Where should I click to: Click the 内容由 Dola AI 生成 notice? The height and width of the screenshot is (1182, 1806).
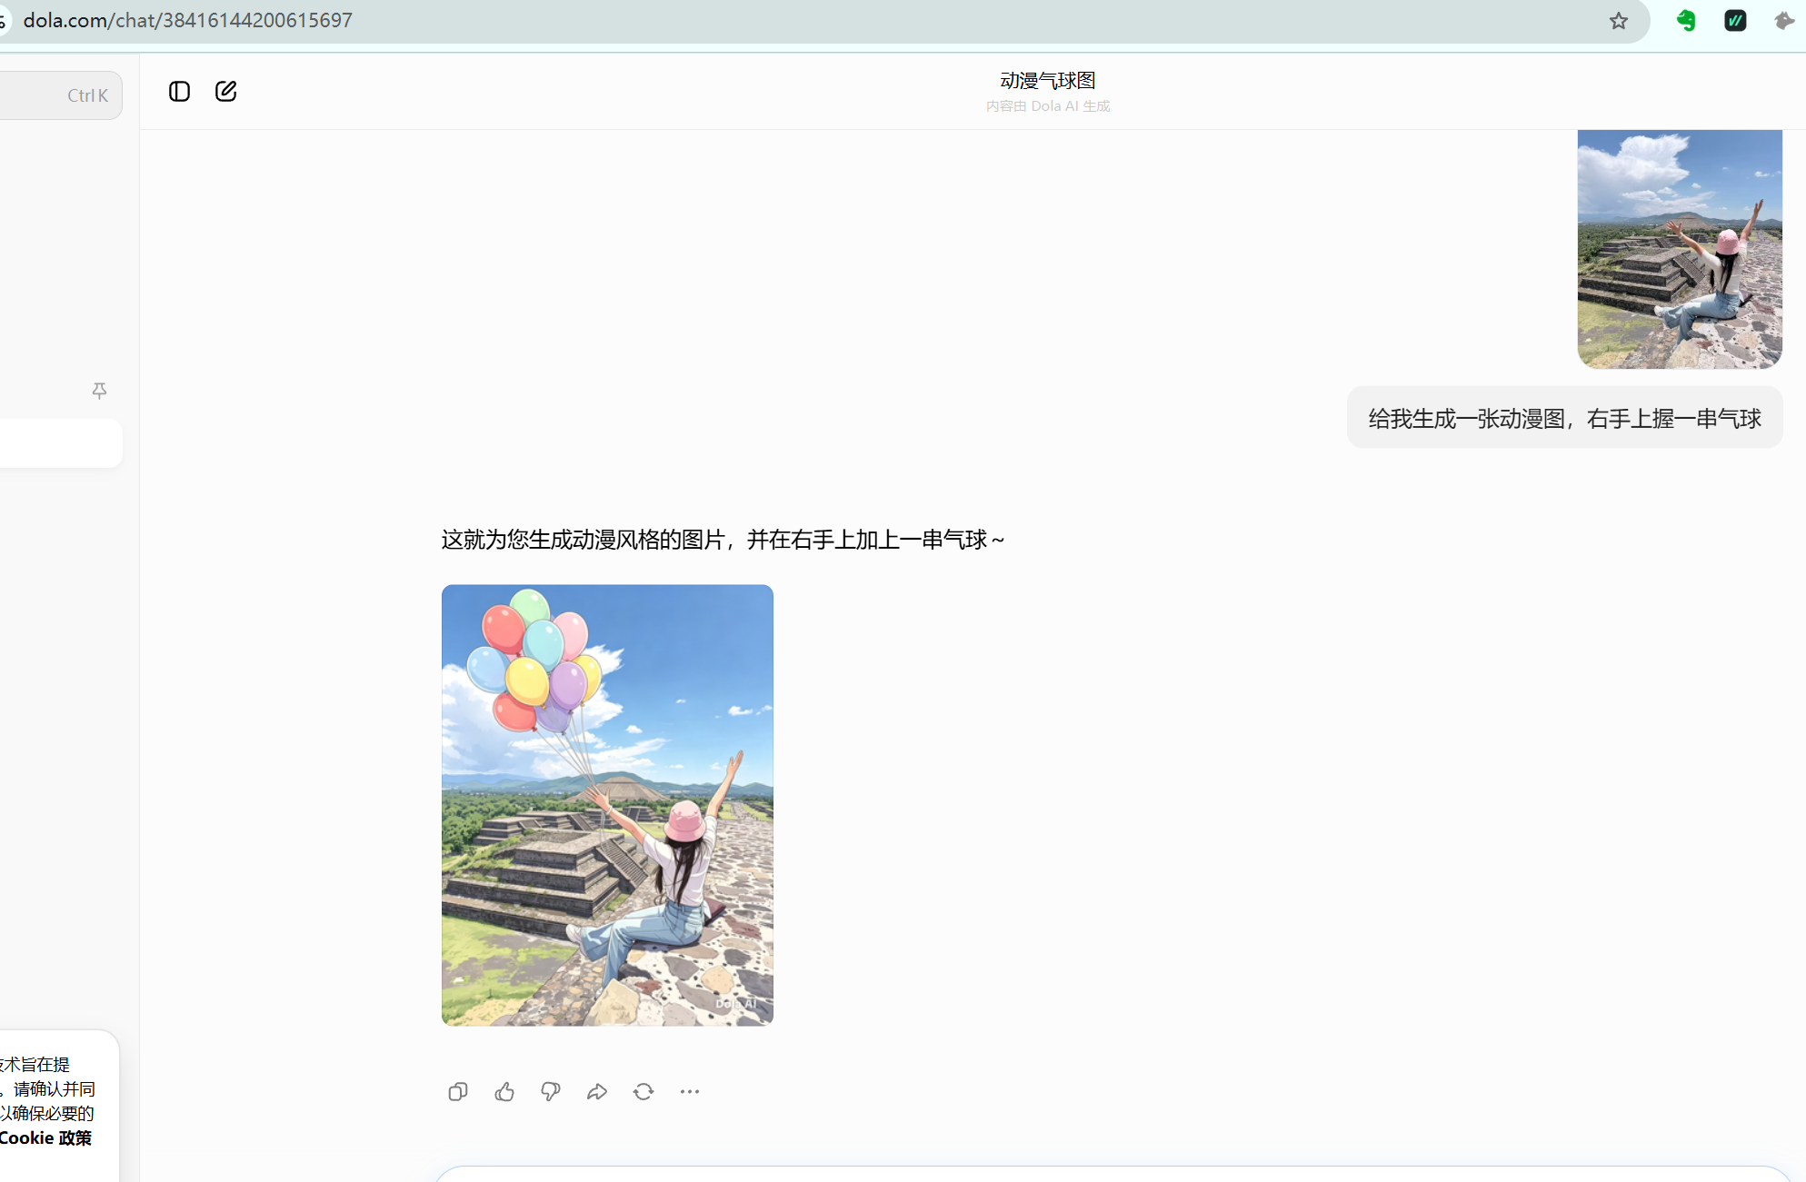click(1048, 106)
